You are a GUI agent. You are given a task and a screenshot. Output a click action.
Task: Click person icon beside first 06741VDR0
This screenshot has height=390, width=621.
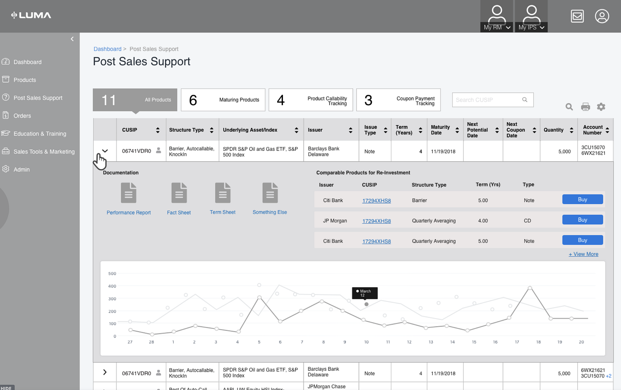click(158, 151)
